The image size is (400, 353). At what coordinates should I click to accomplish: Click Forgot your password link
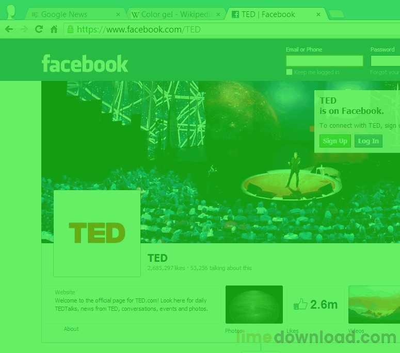(385, 72)
